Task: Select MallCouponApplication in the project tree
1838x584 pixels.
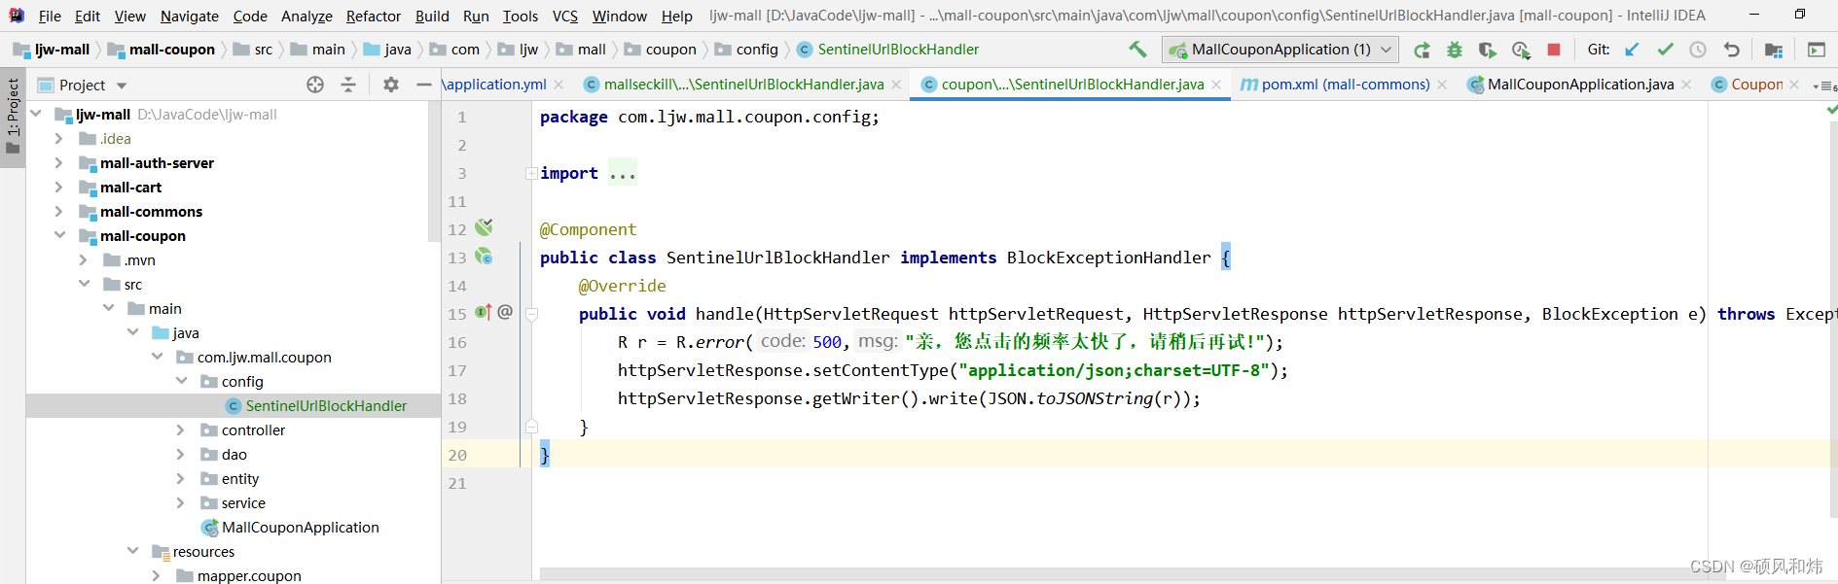Action: (301, 528)
